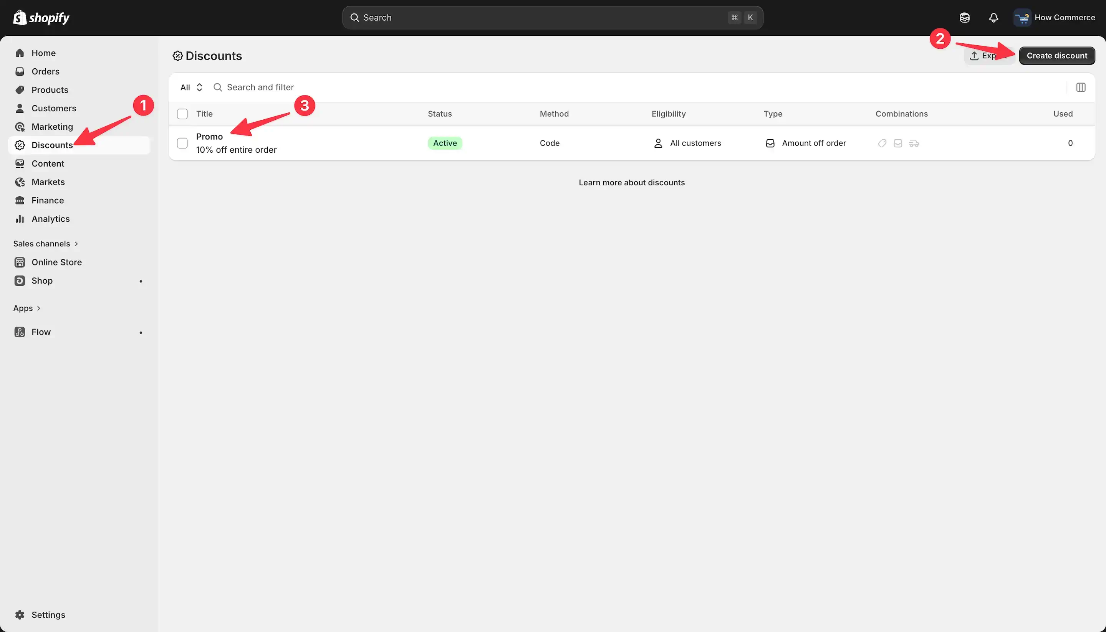
Task: Open Shop channel in sidebar
Action: pos(79,281)
